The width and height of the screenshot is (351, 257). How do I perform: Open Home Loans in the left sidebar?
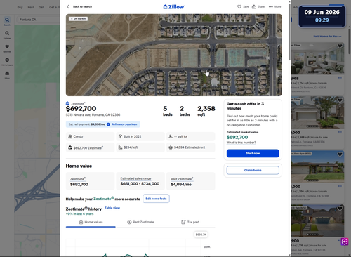tap(7, 62)
